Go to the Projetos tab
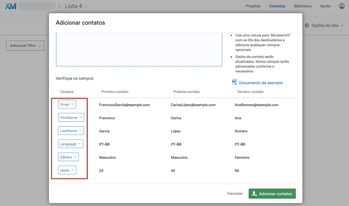The height and width of the screenshot is (206, 349). 253,6
